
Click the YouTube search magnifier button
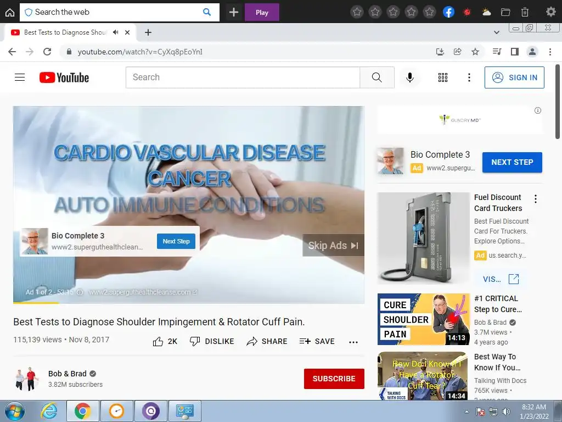tap(376, 77)
